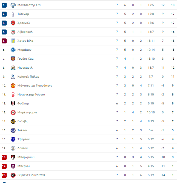Click the blue position 1 badge
The width and height of the screenshot is (177, 183).
click(4, 5)
